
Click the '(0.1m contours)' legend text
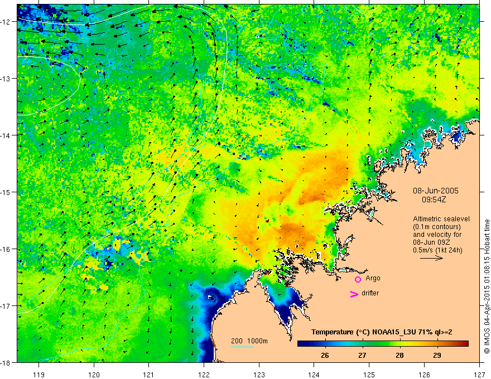coord(437,227)
